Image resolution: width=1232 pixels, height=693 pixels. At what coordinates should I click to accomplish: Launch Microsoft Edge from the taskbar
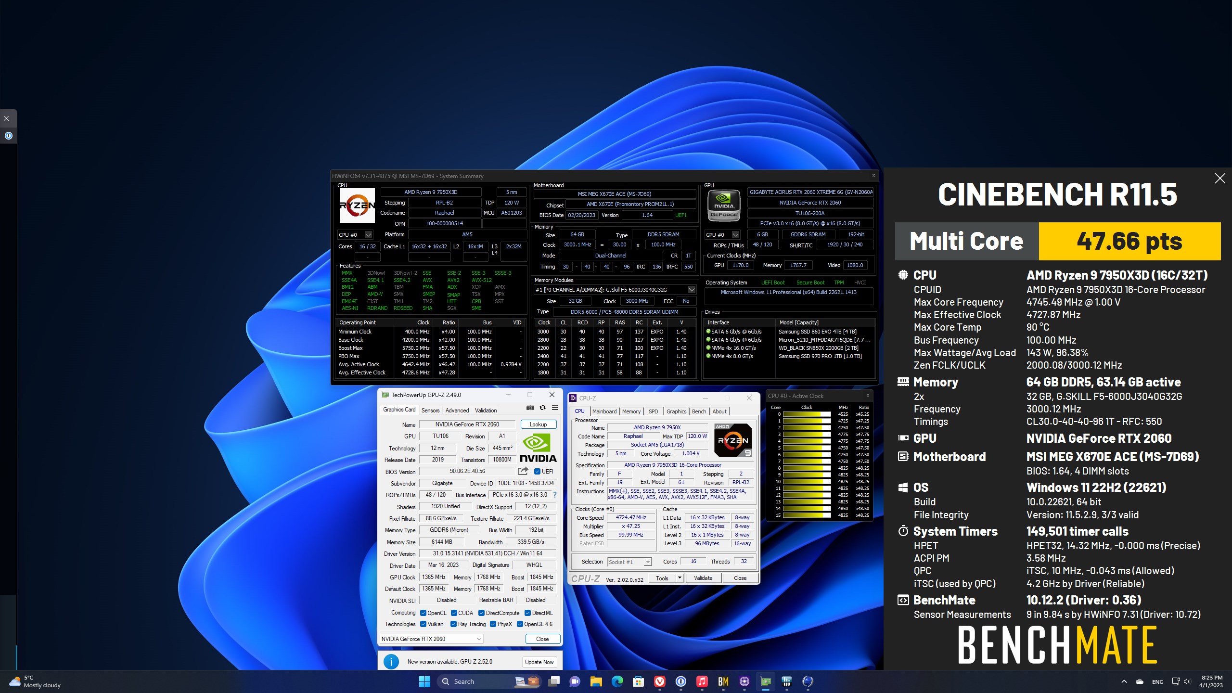(x=617, y=681)
